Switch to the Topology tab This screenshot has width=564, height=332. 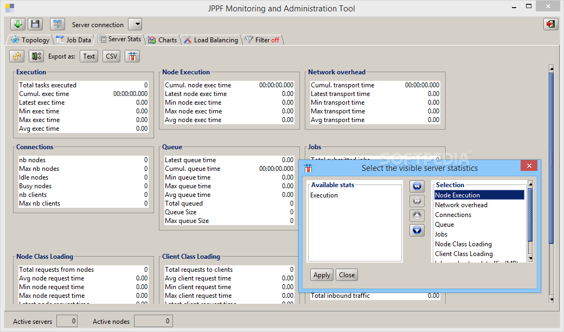pos(30,40)
